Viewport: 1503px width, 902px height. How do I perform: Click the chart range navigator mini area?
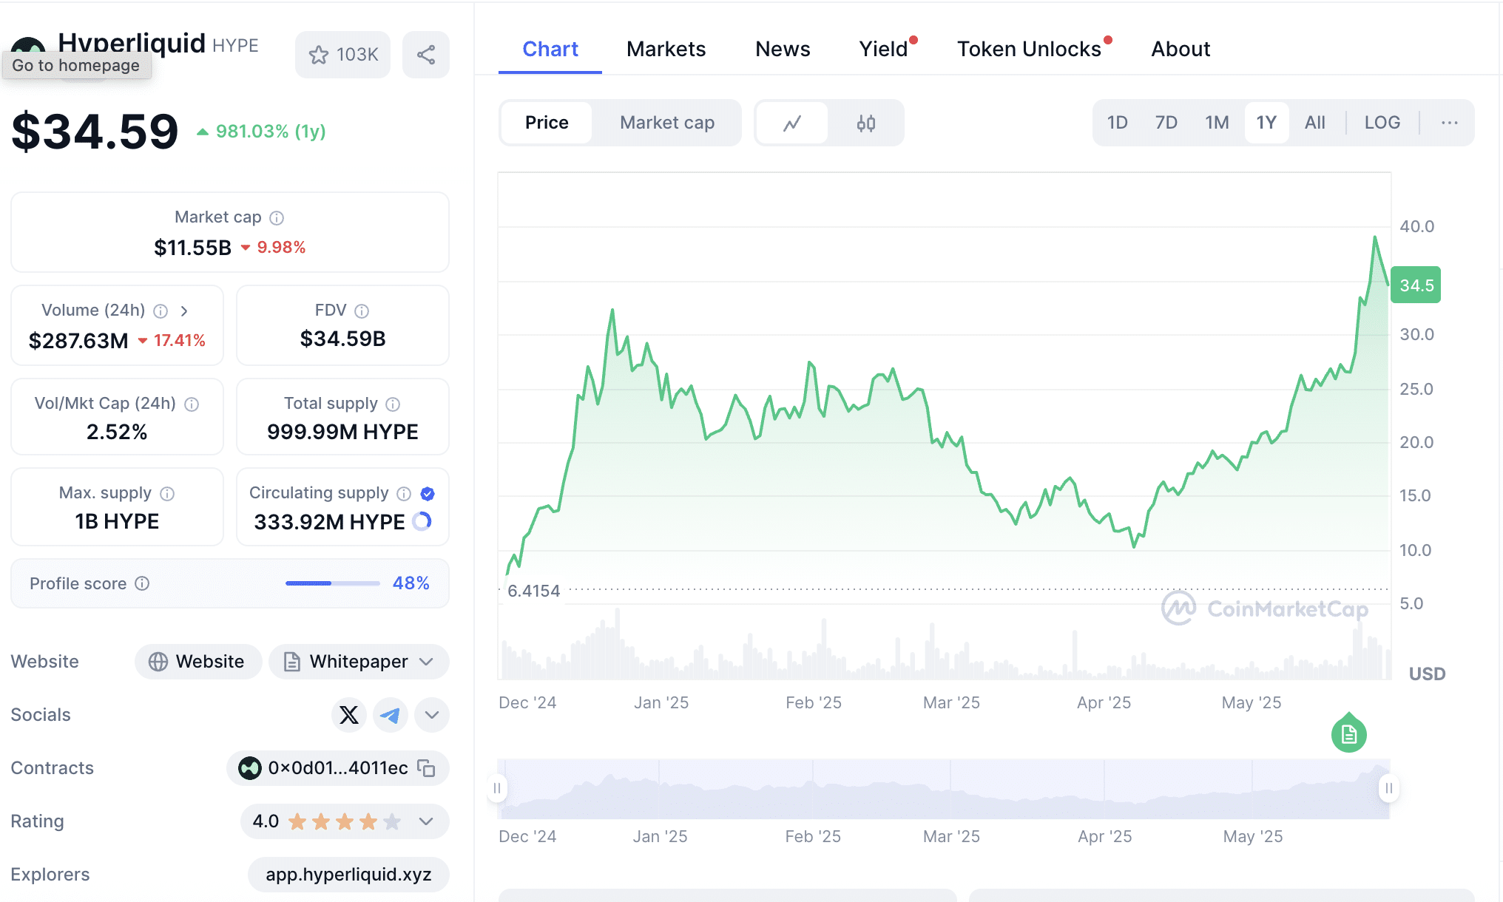tap(944, 789)
